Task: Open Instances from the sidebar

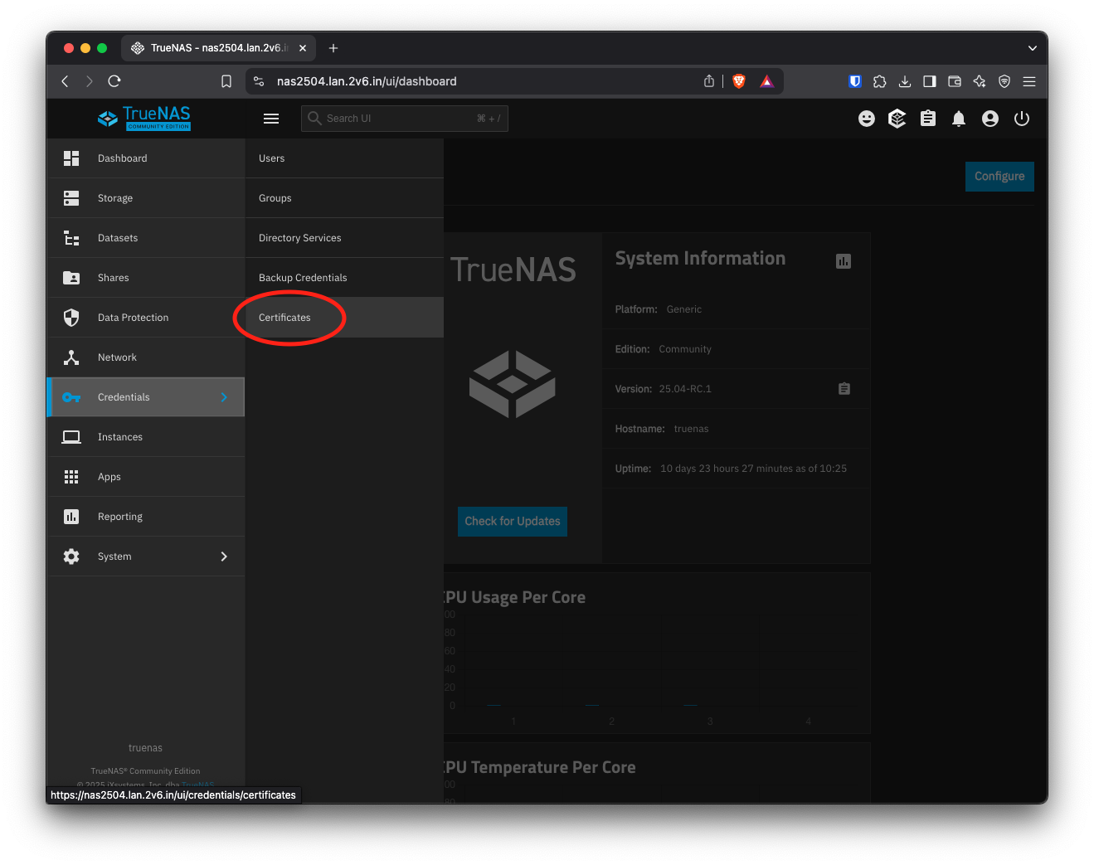Action: [x=146, y=437]
